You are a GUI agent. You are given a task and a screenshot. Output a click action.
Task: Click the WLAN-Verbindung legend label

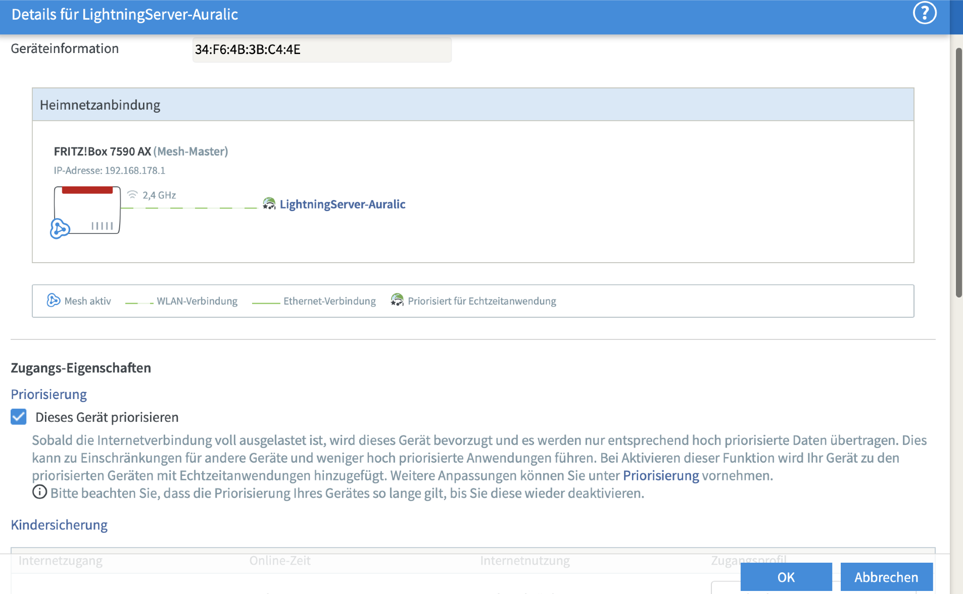pos(197,301)
